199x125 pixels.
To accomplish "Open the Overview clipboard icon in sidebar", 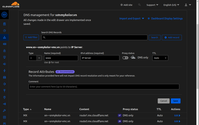I will point(5,24).
